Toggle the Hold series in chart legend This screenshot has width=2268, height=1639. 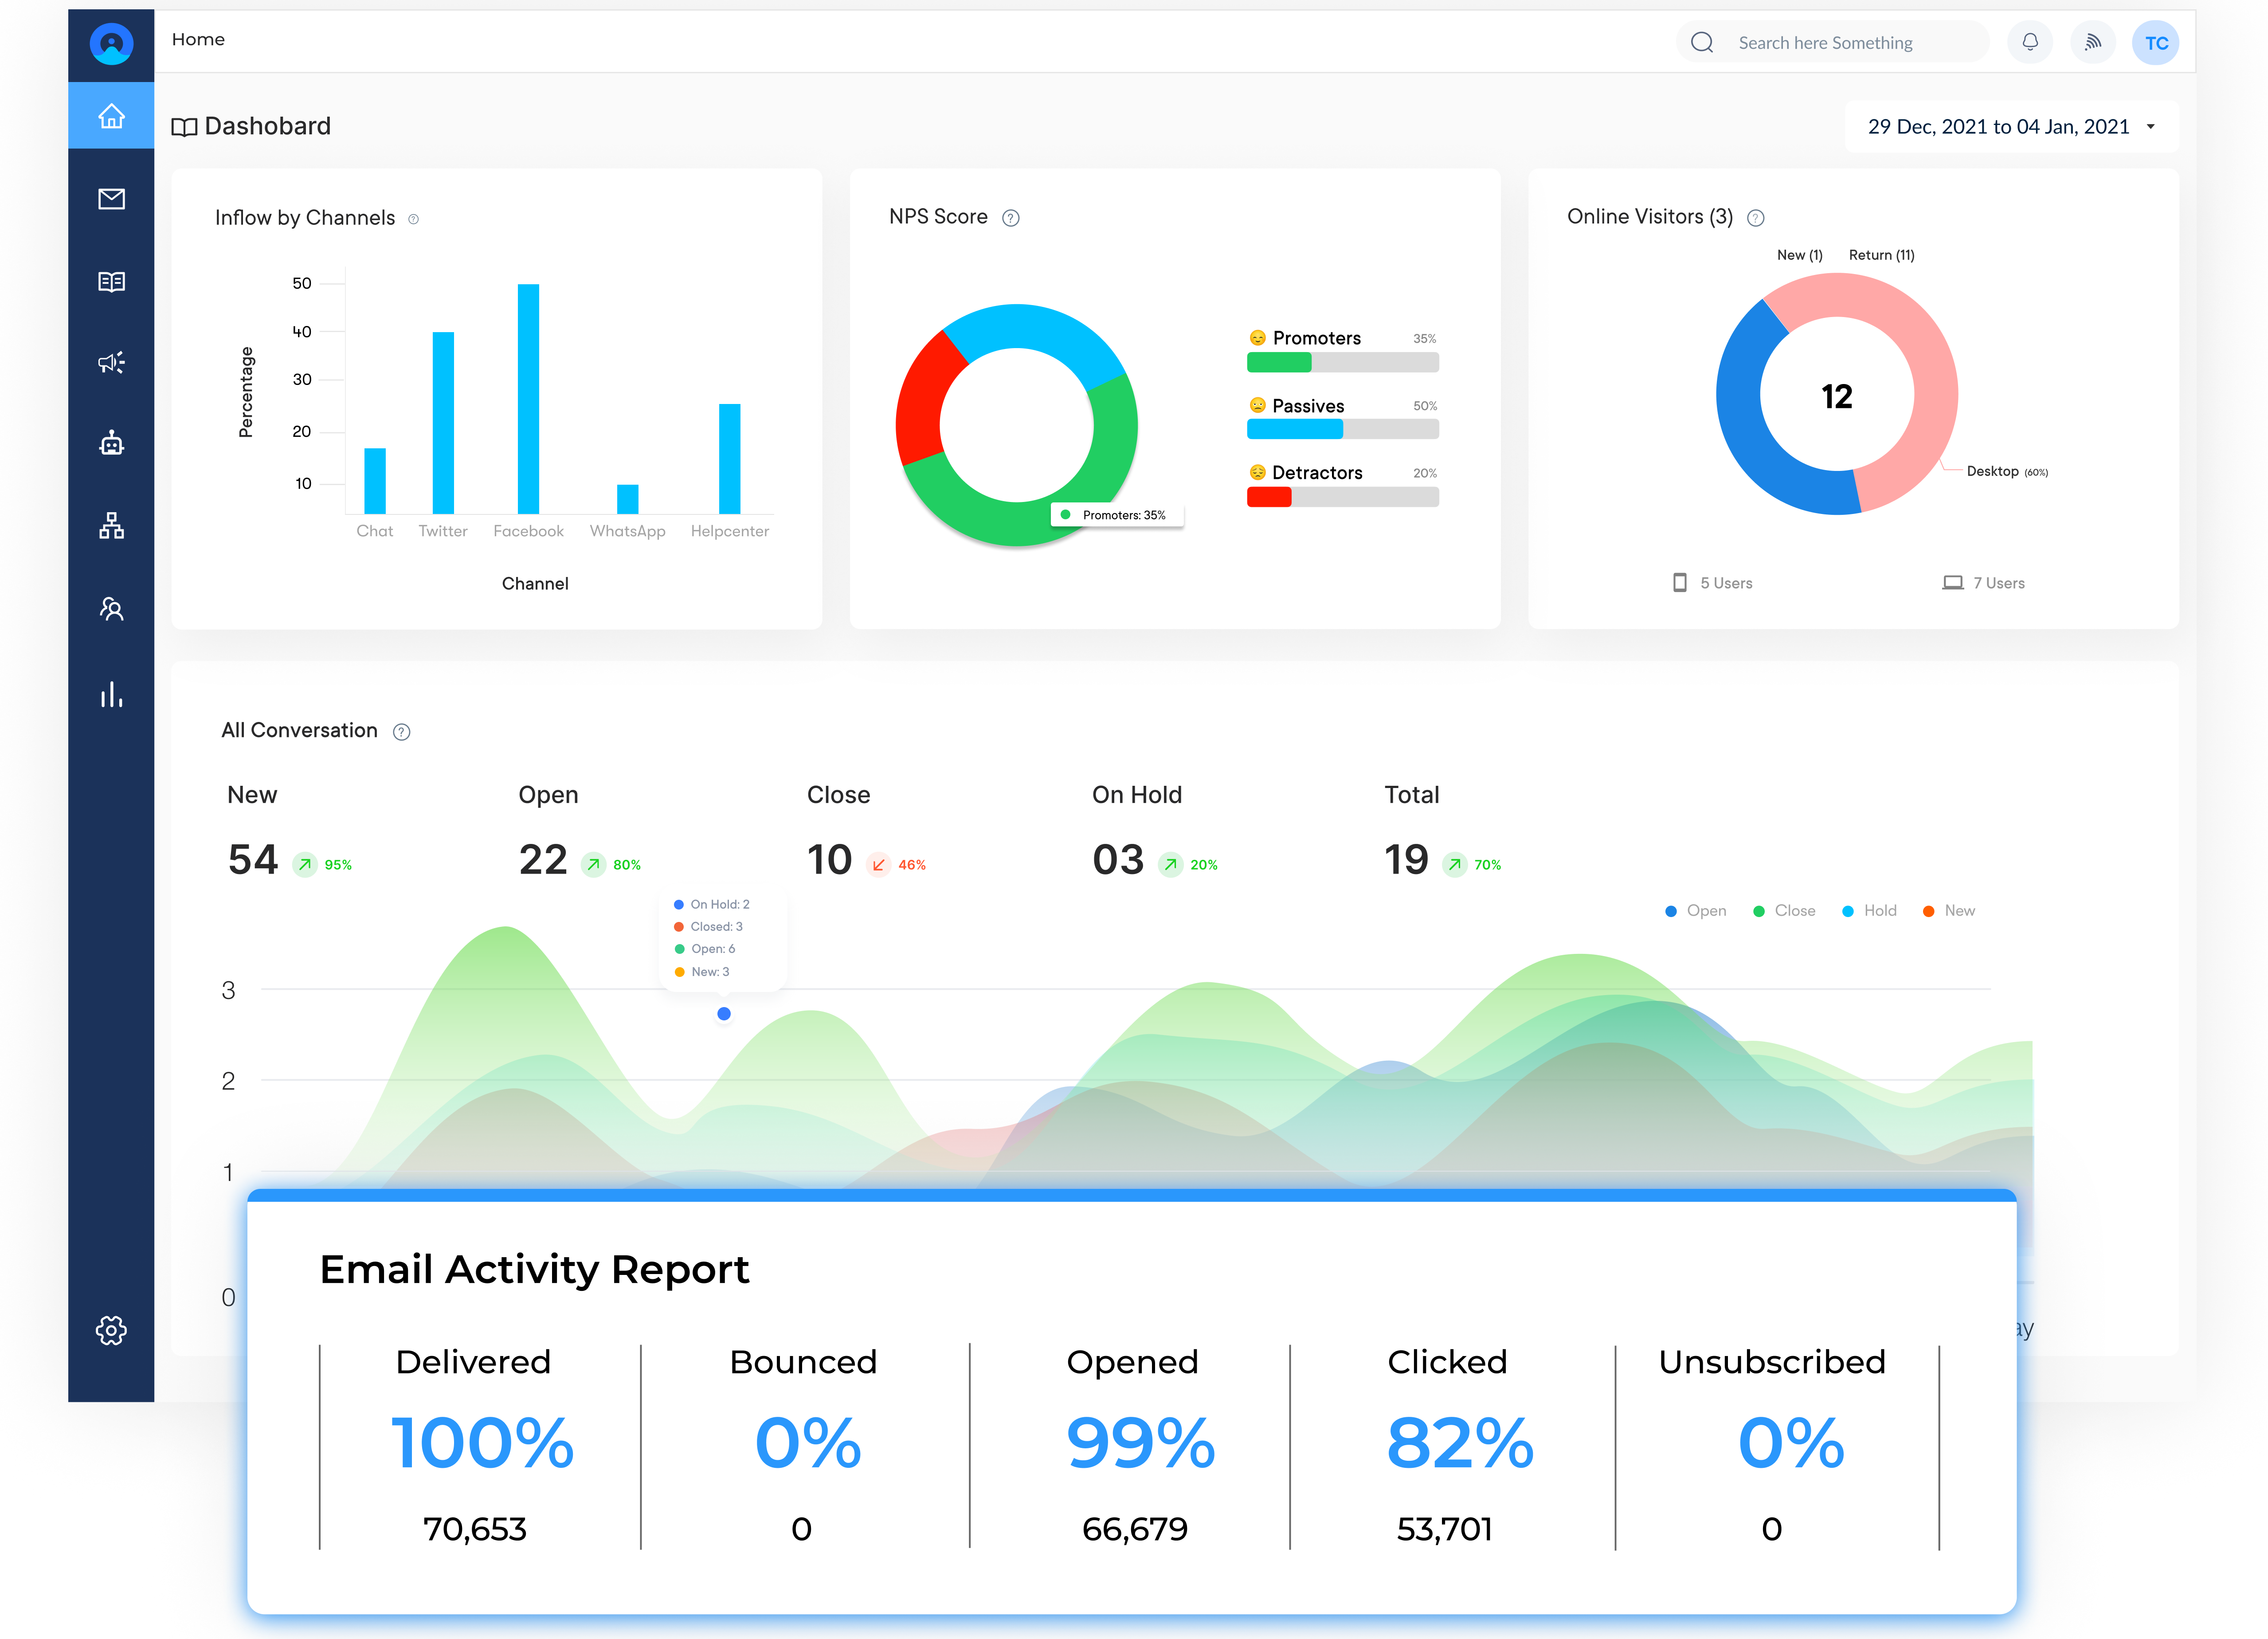(x=1870, y=910)
